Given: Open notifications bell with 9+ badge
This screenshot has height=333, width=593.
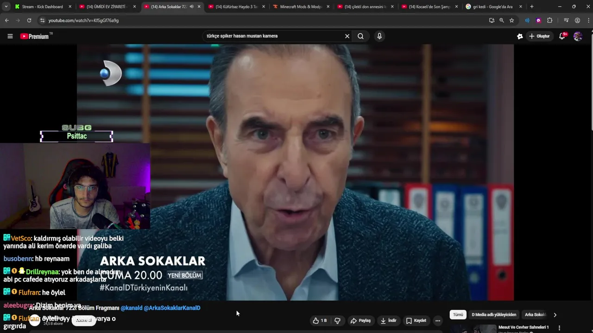Looking at the screenshot, I should (x=562, y=36).
